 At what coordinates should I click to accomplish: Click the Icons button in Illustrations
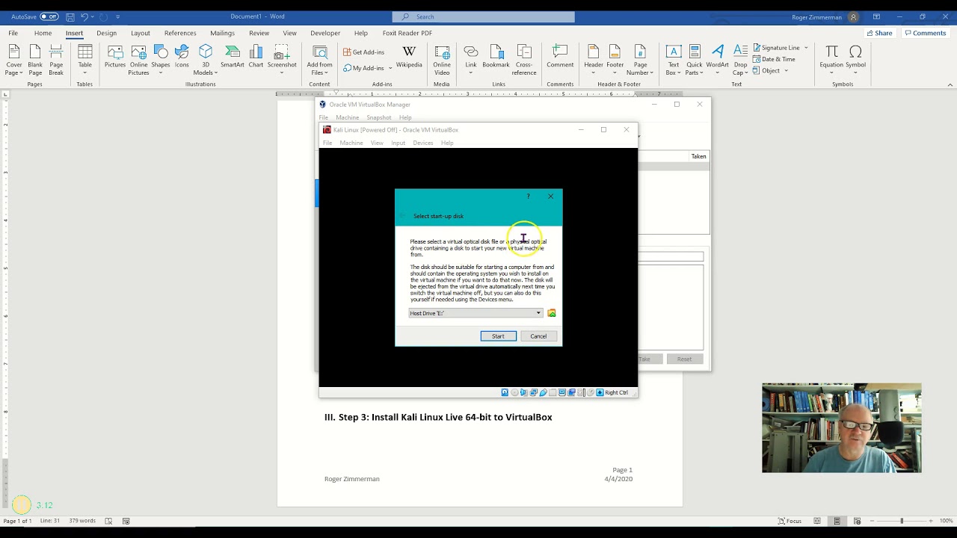(x=182, y=57)
